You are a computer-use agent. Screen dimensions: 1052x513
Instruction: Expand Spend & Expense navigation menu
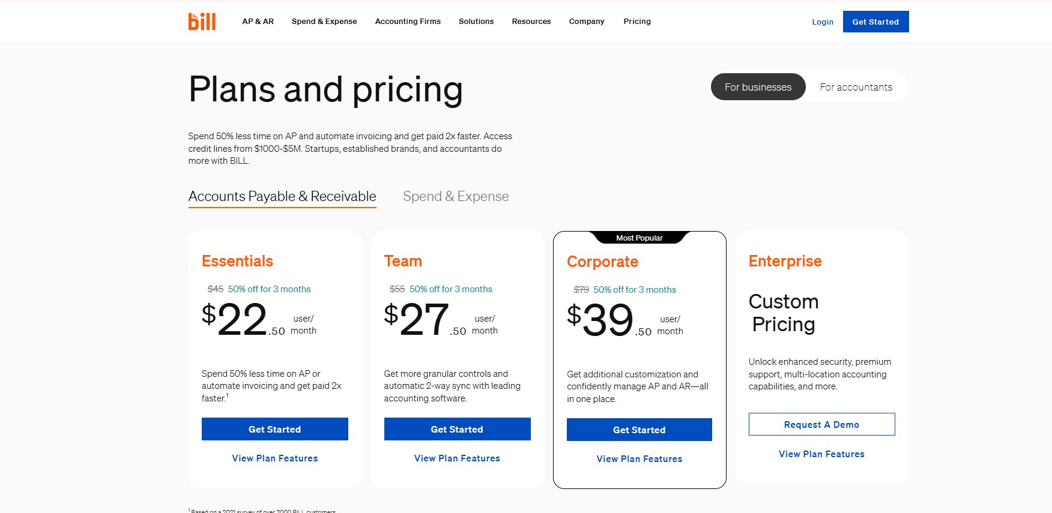coord(324,22)
